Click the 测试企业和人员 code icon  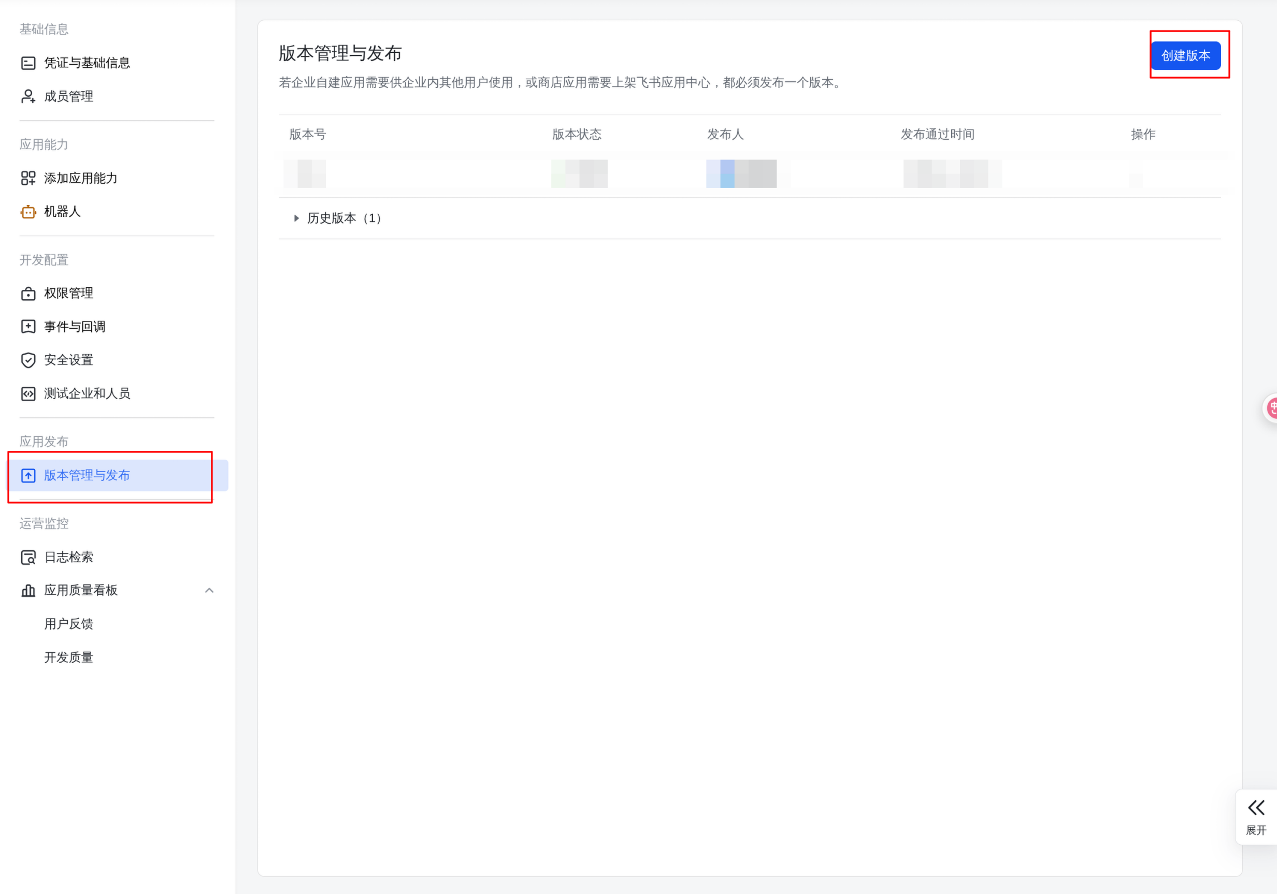(28, 394)
